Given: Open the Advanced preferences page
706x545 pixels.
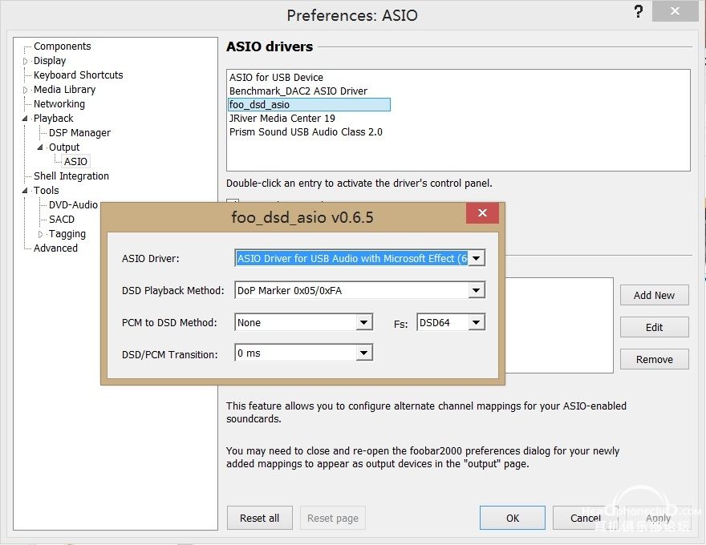Looking at the screenshot, I should (55, 248).
